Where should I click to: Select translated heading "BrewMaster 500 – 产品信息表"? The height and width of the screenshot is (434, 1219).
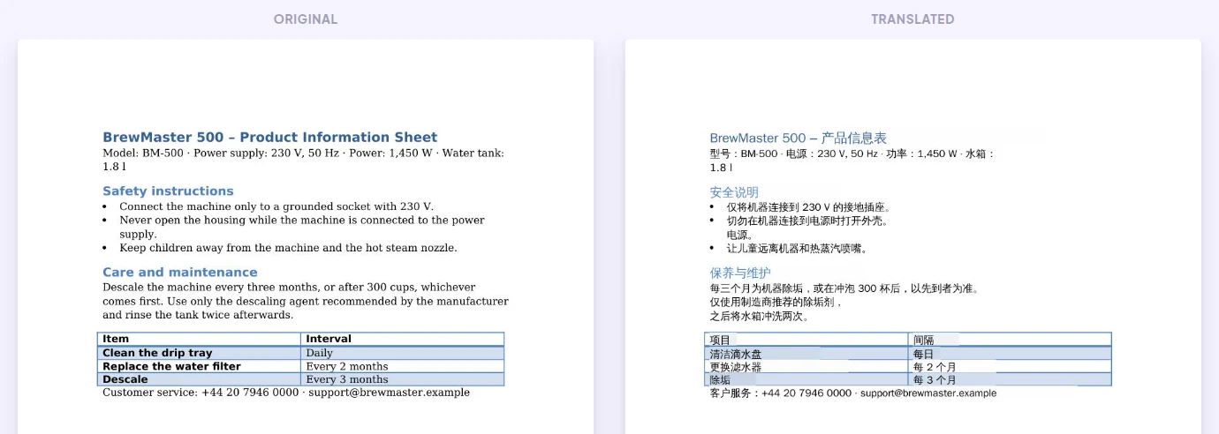pos(798,138)
